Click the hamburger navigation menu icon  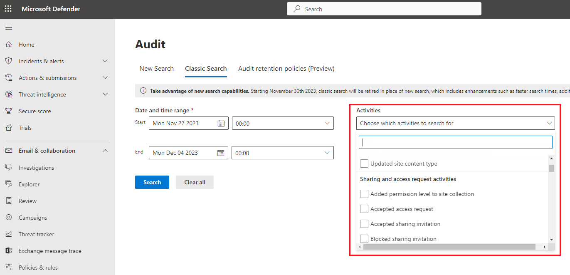[x=9, y=27]
